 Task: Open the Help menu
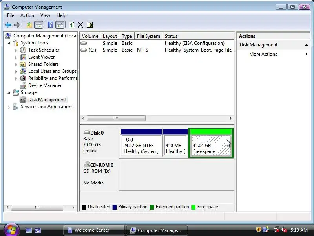61,15
